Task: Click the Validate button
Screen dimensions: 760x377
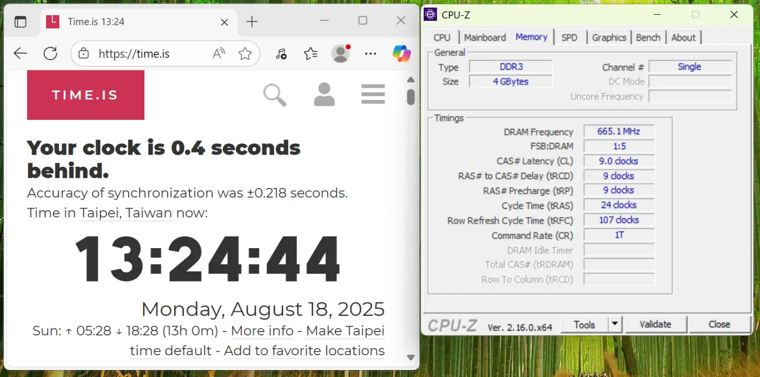Action: tap(656, 324)
